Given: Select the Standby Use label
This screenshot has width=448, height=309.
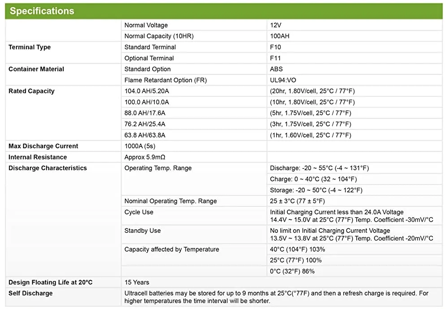Looking at the screenshot, I should [x=142, y=231].
